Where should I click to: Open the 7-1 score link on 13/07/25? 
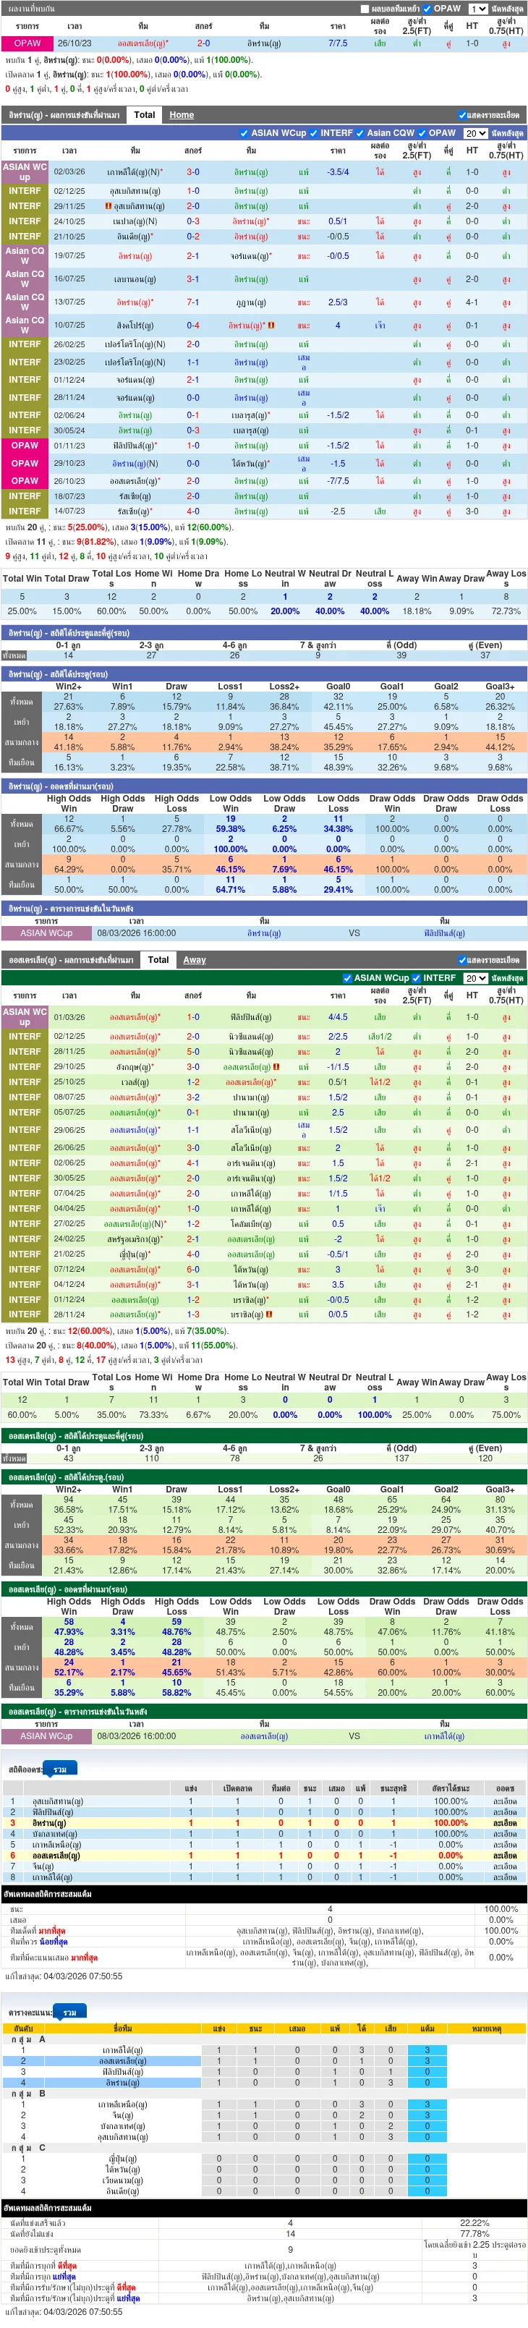(x=192, y=302)
